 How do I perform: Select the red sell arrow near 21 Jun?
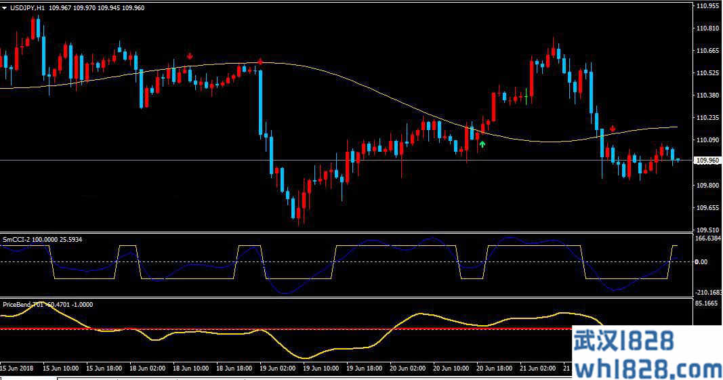[x=613, y=129]
